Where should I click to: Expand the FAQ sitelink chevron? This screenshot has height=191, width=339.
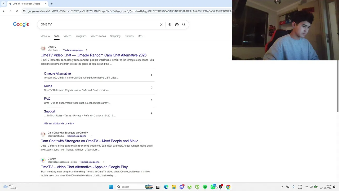(x=151, y=100)
